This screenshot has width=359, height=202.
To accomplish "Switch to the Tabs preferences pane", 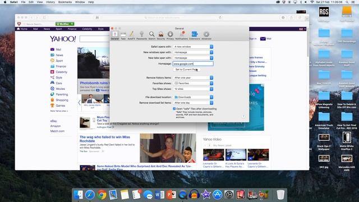I will pyautogui.click(x=123, y=35).
